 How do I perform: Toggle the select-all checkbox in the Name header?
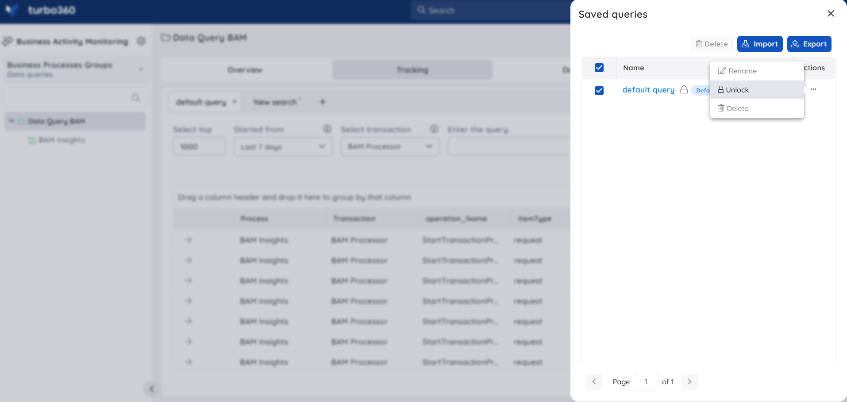pyautogui.click(x=599, y=68)
